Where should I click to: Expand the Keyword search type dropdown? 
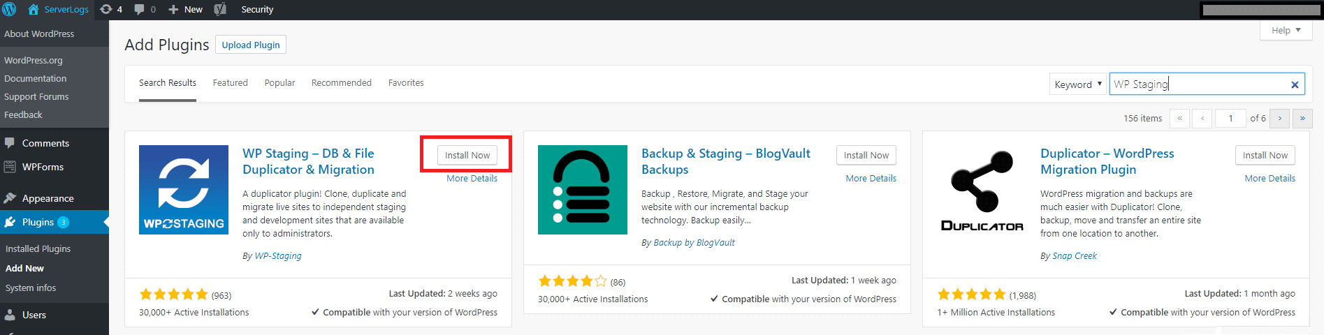[x=1077, y=84]
